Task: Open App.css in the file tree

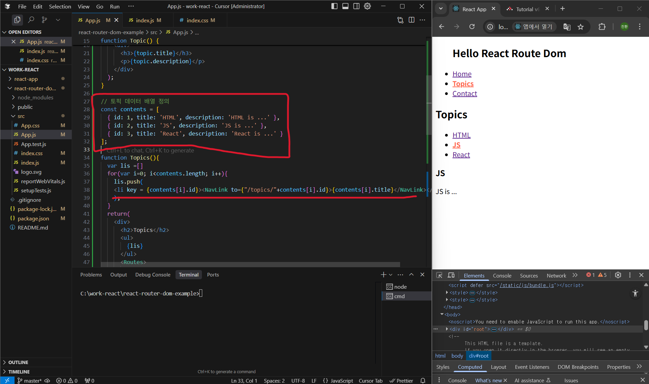Action: 36,125
